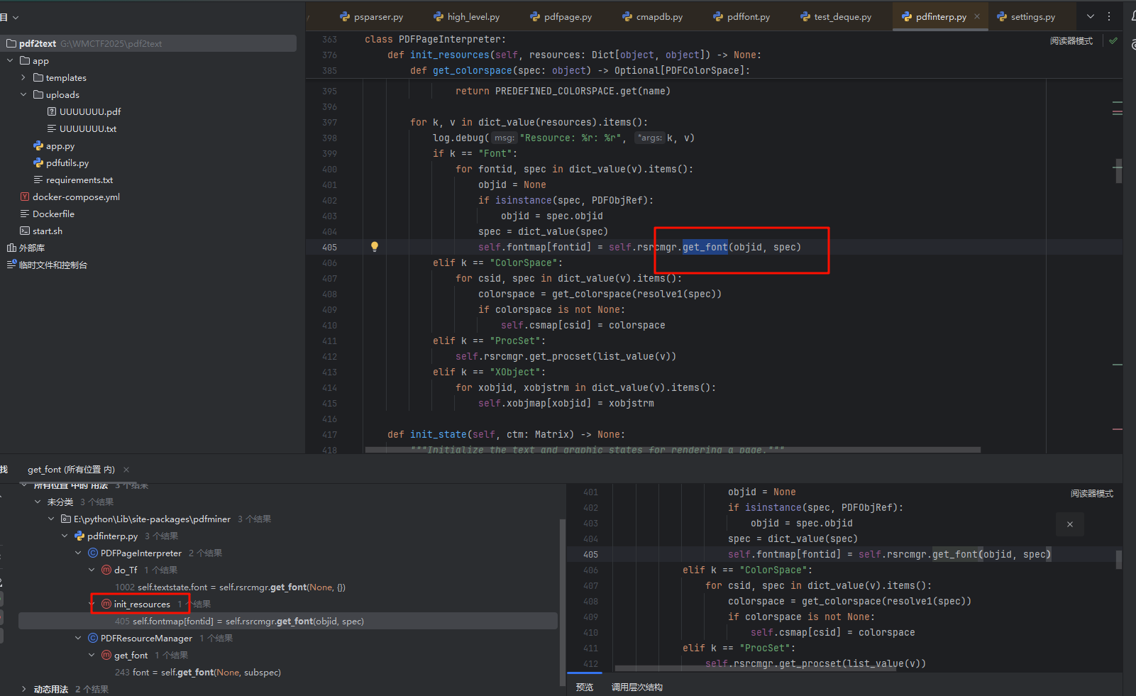Expand the templates folder
The height and width of the screenshot is (696, 1136).
coord(23,78)
